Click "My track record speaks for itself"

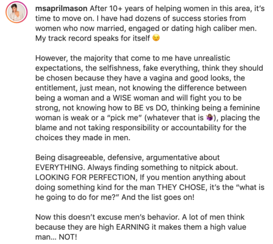click(93, 38)
